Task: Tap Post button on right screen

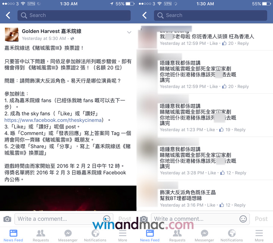Action: pyautogui.click(x=261, y=219)
